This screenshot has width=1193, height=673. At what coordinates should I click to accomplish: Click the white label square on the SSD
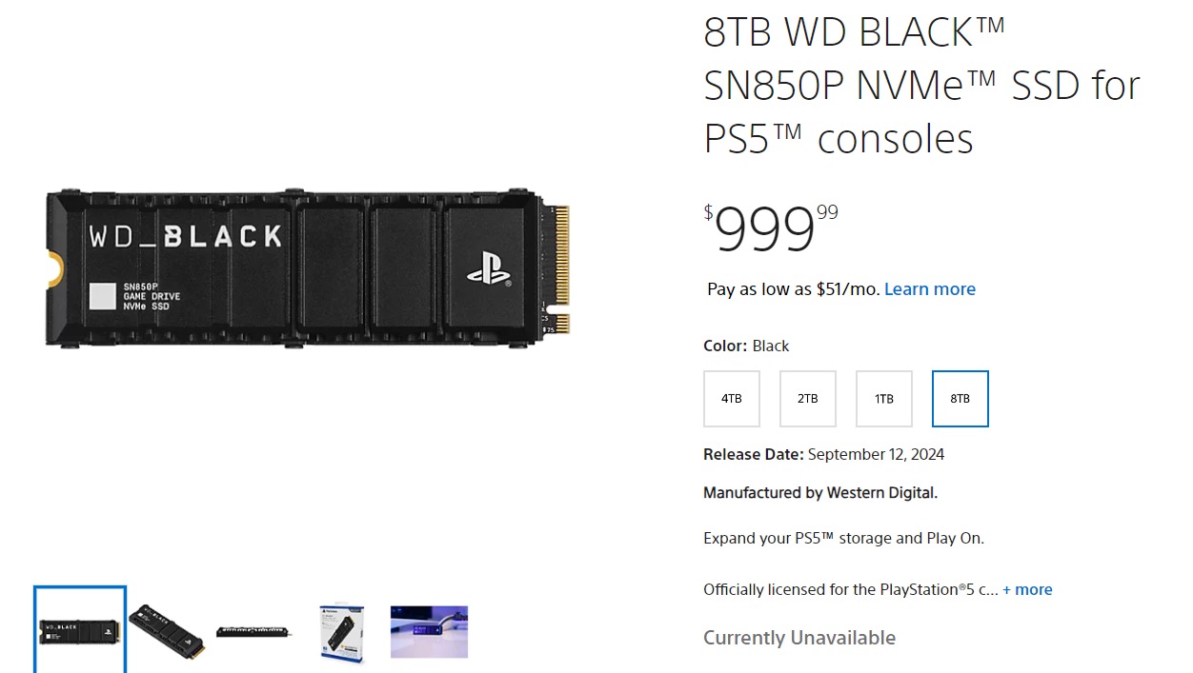pos(103,296)
